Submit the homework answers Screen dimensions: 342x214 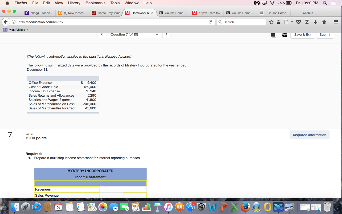324,34
